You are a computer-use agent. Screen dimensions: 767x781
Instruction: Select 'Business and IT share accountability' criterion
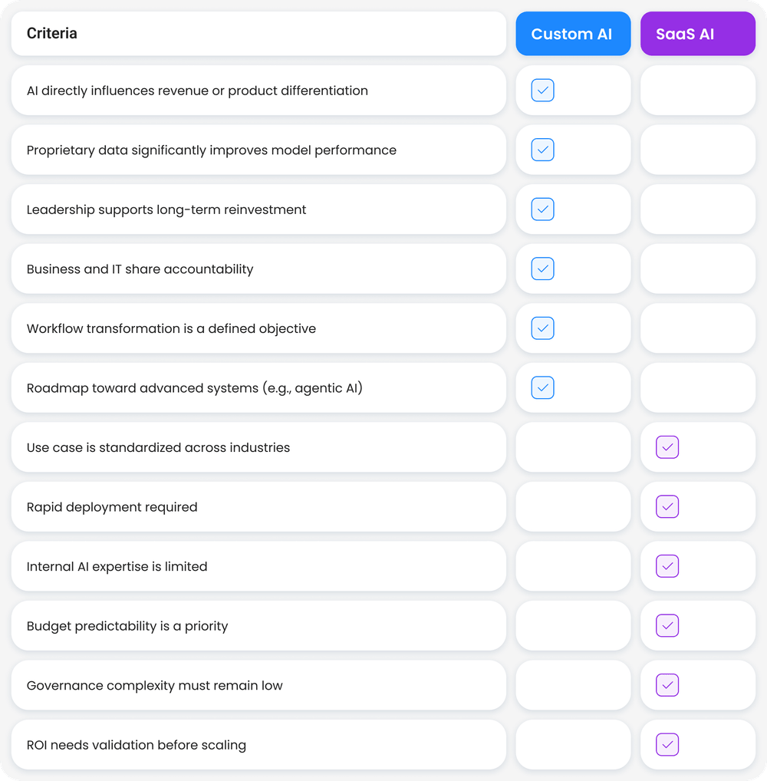click(x=258, y=269)
